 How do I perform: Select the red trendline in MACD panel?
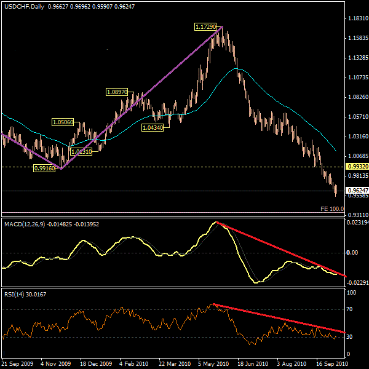[283, 250]
